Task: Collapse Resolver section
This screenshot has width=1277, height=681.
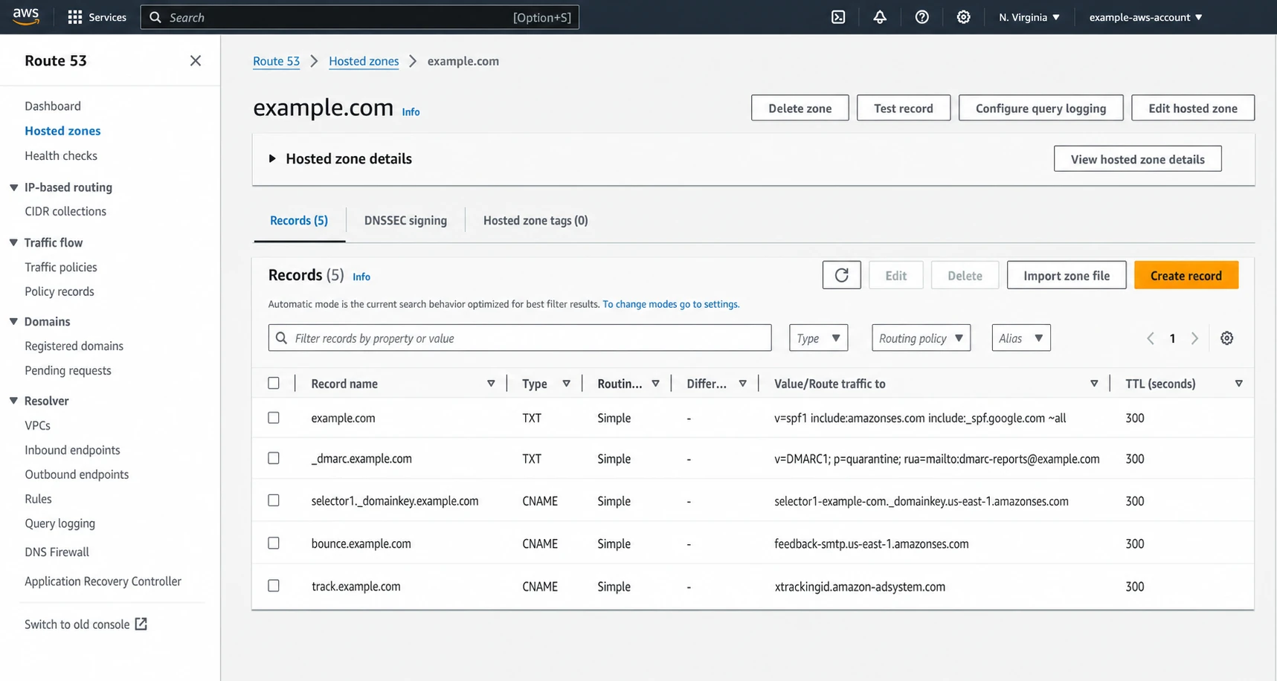Action: coord(13,401)
